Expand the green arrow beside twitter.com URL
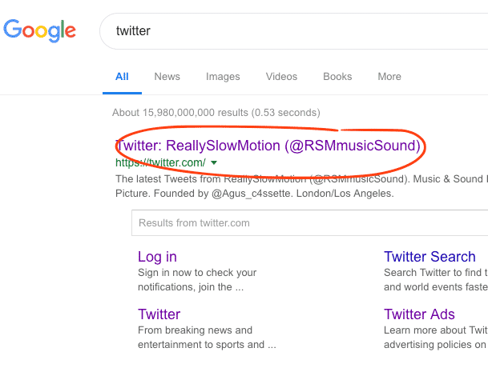This screenshot has width=488, height=372. click(214, 162)
